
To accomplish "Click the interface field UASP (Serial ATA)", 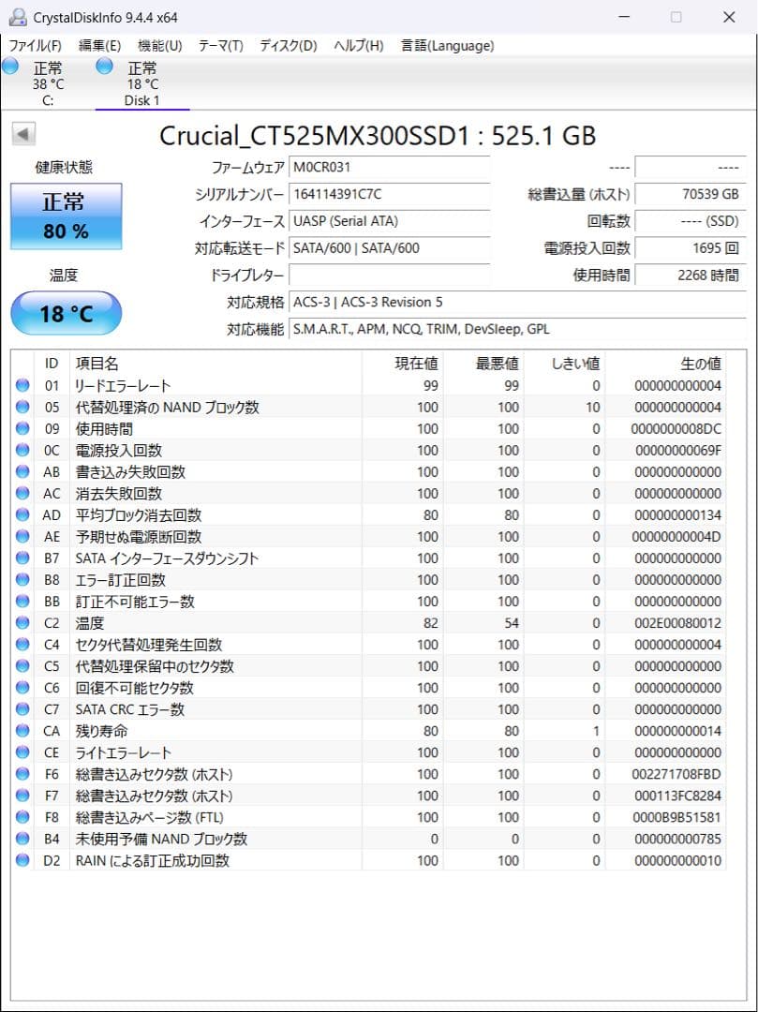I will tap(389, 221).
